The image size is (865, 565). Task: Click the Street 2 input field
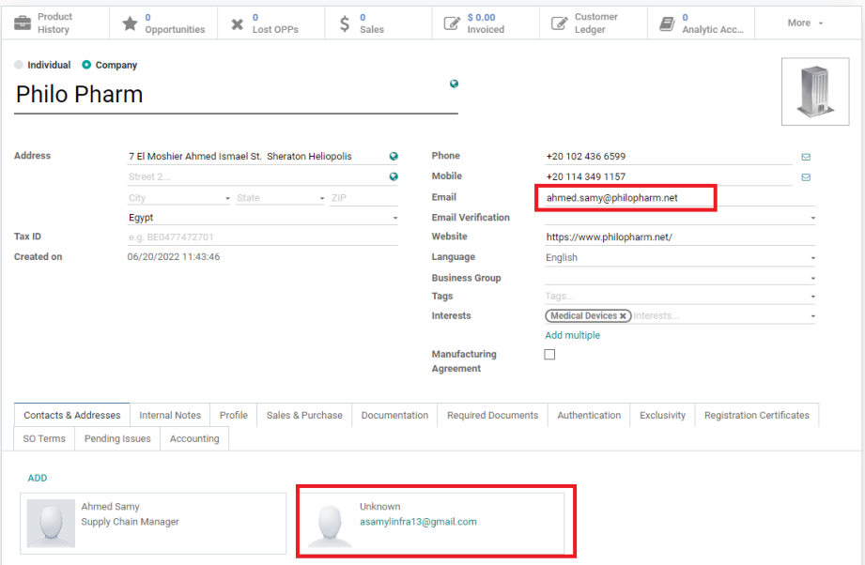click(x=256, y=177)
